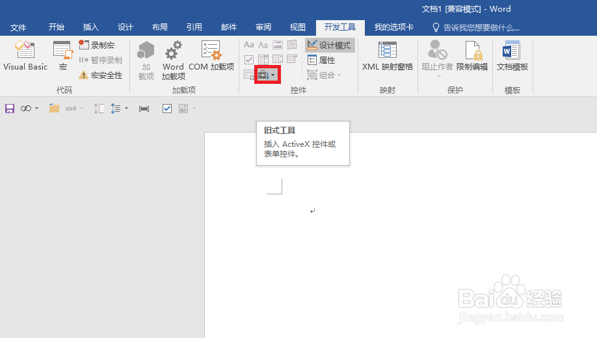Insert a combo box content control

tap(263, 59)
